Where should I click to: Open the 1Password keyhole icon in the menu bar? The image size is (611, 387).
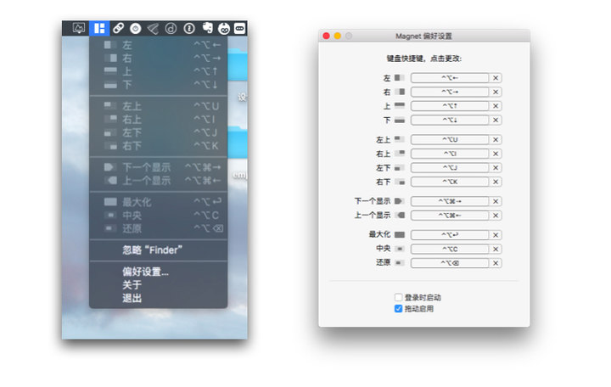coord(189,29)
